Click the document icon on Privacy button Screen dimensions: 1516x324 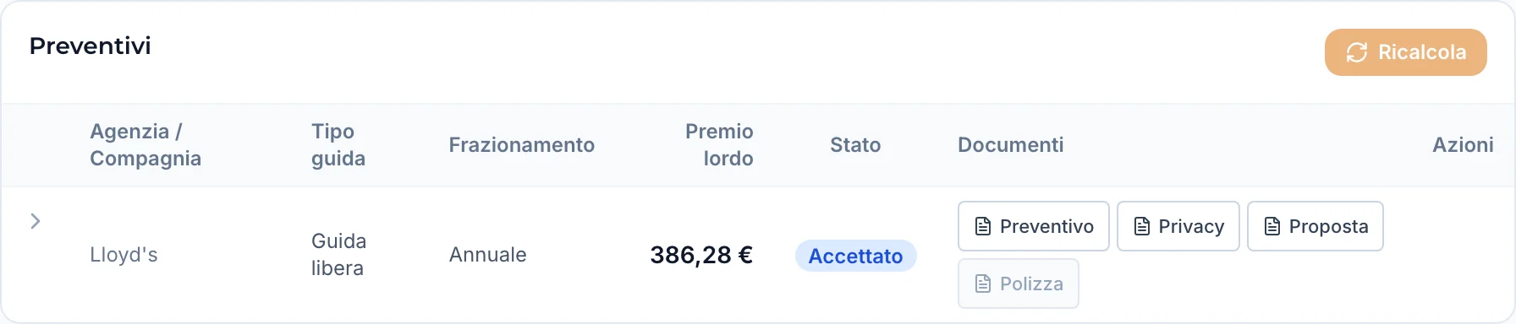point(1142,226)
